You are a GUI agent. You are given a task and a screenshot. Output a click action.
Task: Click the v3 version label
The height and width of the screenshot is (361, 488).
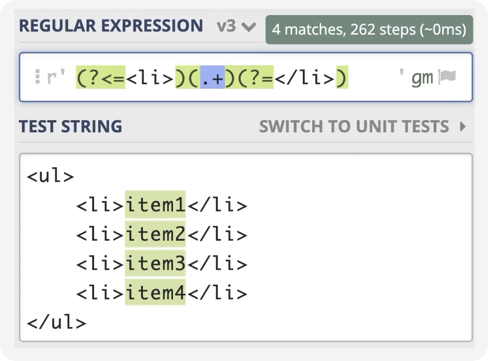click(226, 26)
